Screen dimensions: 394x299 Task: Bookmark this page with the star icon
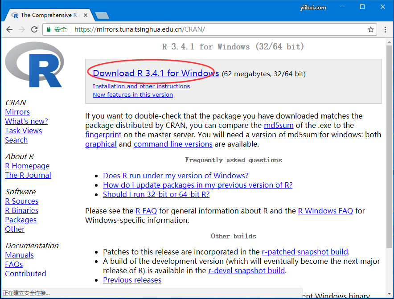pos(370,29)
